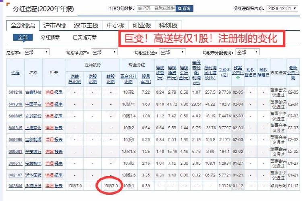This screenshot has height=201, width=302.
Task: Sort by 股权登记日 column header
Action: pos(251,72)
